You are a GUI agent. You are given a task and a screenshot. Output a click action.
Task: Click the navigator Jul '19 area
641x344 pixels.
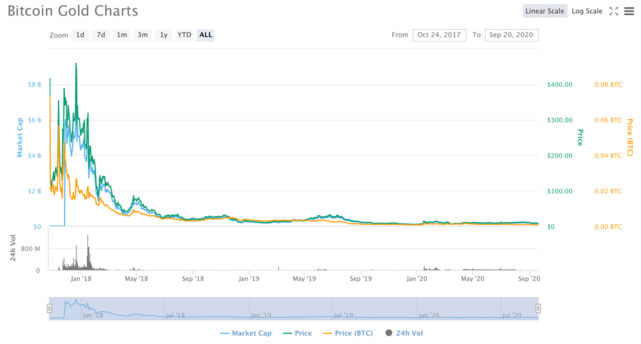point(344,316)
